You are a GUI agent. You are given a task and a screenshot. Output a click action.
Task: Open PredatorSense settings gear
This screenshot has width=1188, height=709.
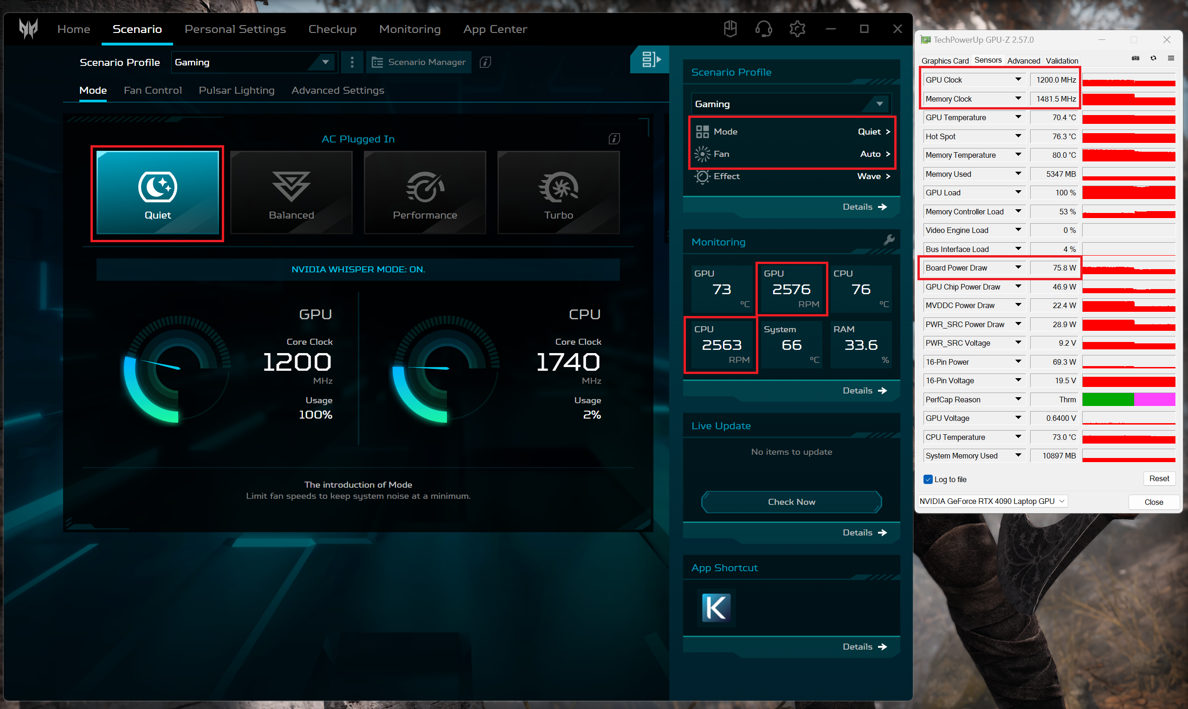coord(797,29)
